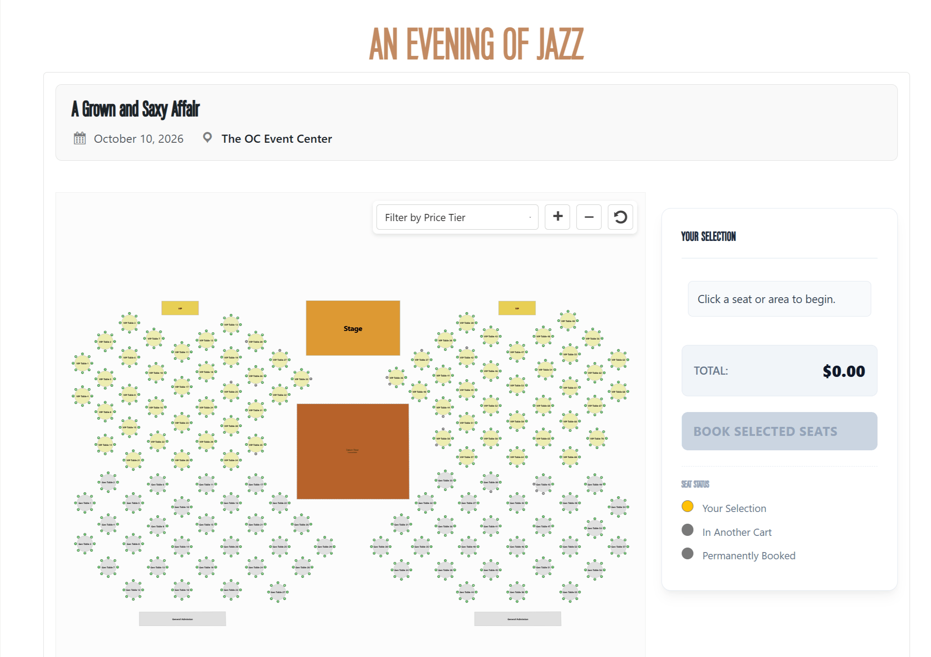Open The OC Event Center link
The height and width of the screenshot is (657, 931).
(x=276, y=139)
